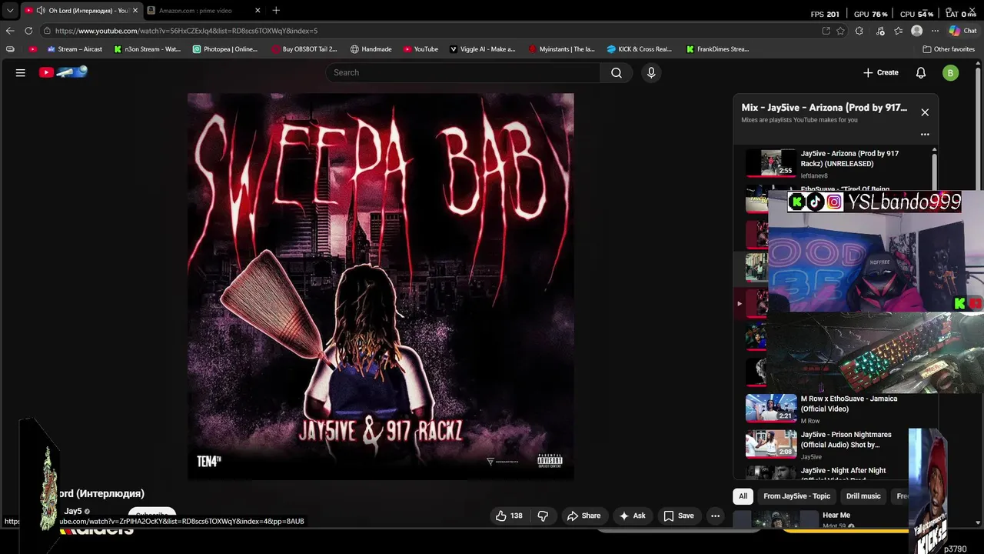Expand Other favorites folder
Screen dimensions: 984x554
[x=949, y=49]
